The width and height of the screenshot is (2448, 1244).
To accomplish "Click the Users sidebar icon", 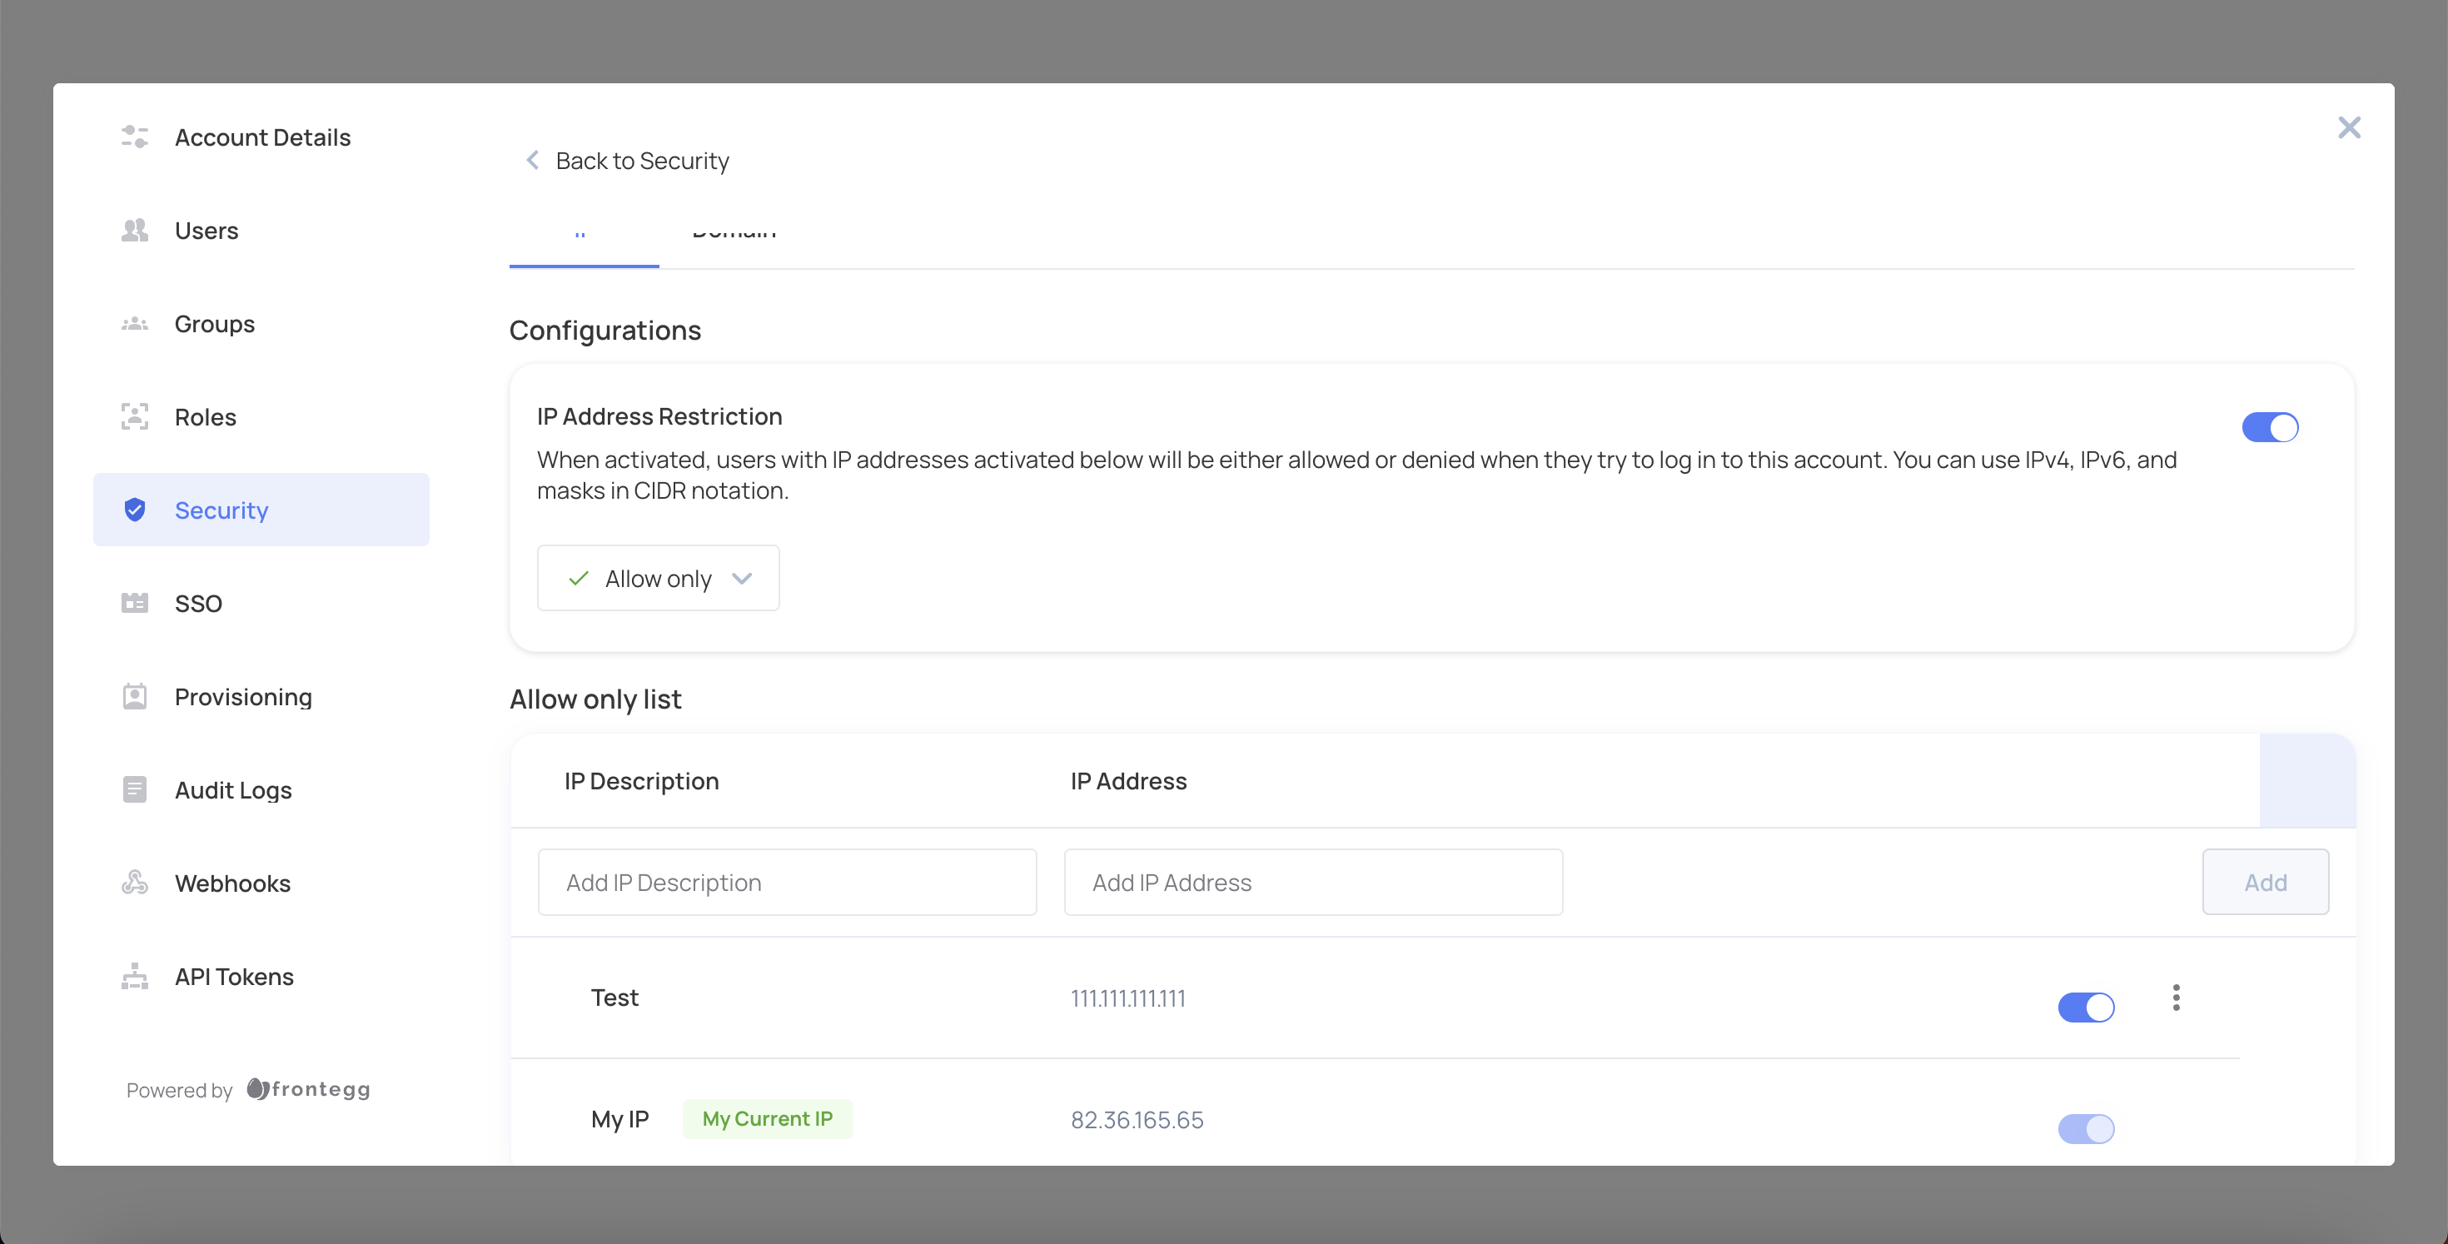I will [135, 228].
